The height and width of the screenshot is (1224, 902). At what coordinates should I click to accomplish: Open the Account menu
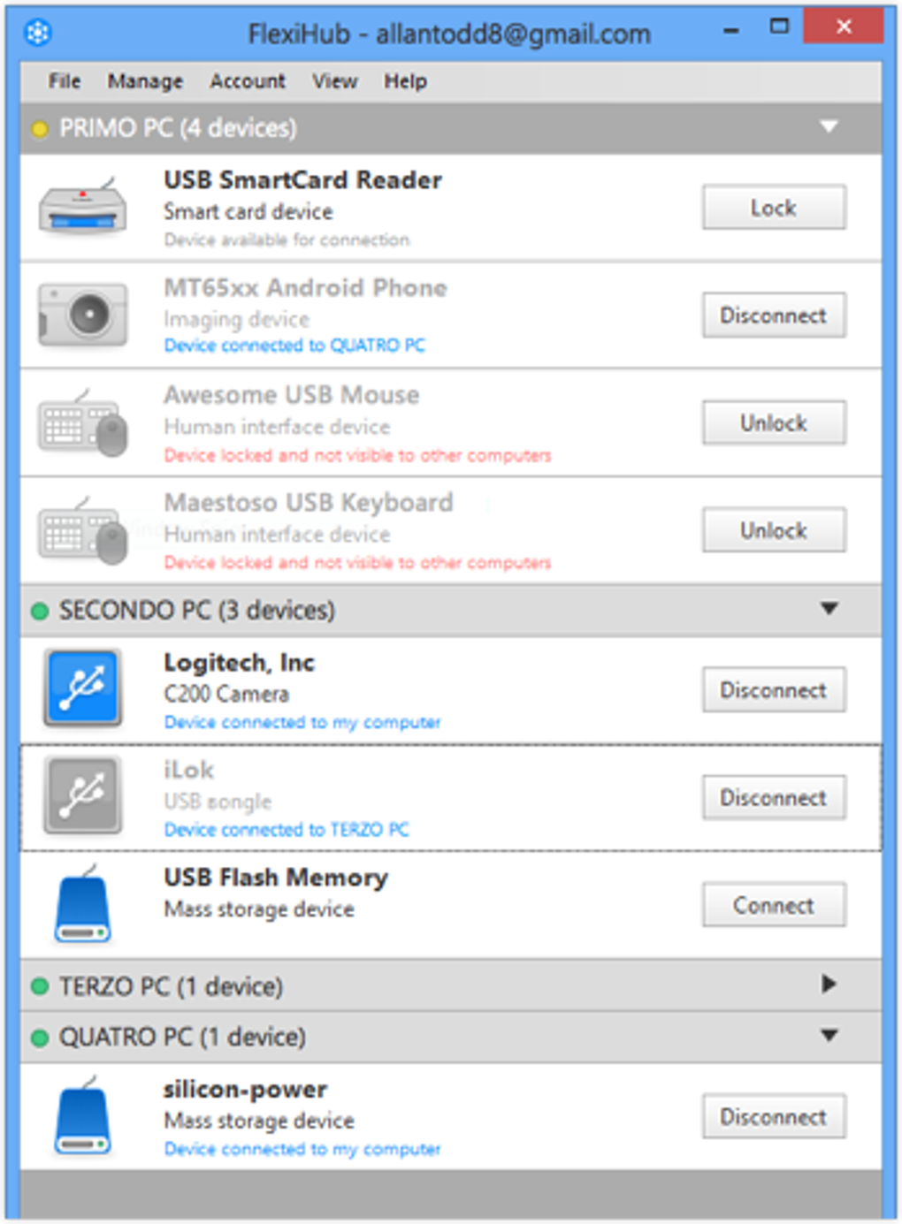[248, 81]
